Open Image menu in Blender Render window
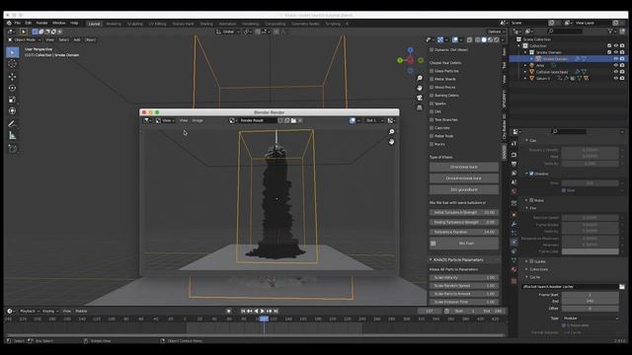 point(197,120)
